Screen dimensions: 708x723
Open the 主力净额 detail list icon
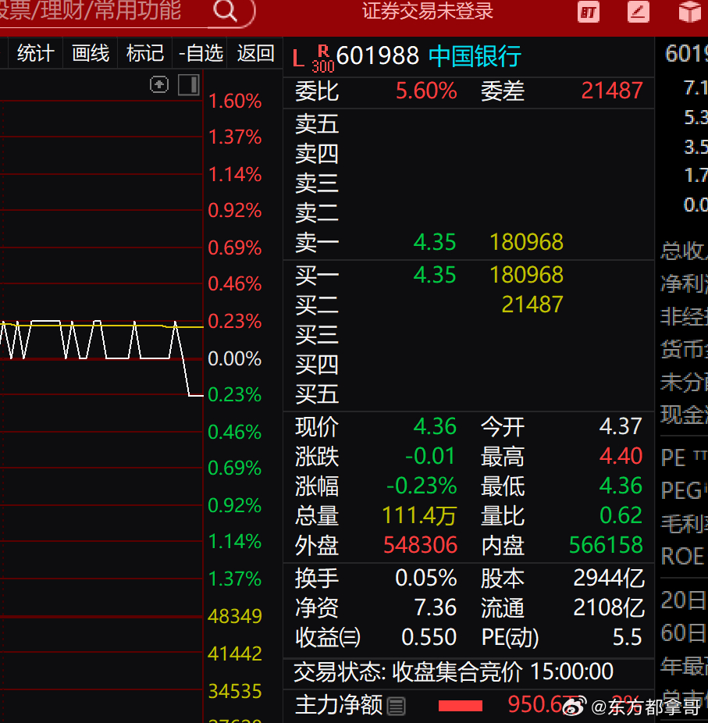coord(397,706)
